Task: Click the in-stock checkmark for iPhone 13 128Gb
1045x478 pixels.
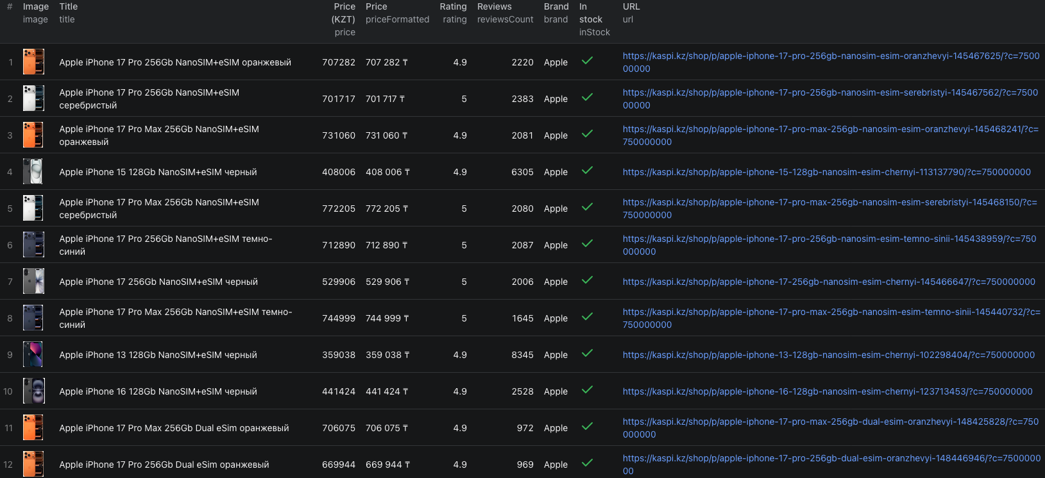Action: click(587, 354)
